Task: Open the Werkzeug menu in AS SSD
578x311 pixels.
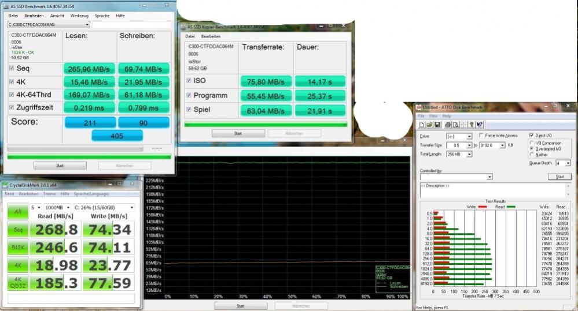Action: pyautogui.click(x=79, y=16)
